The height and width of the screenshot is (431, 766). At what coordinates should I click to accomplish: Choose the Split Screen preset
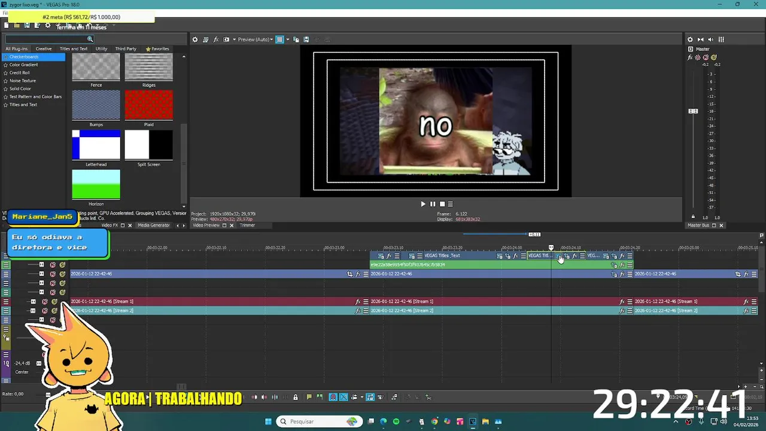(148, 145)
